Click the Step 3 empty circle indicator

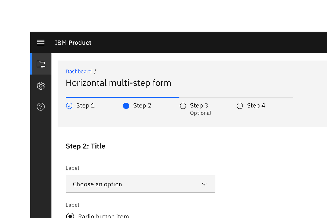point(183,105)
